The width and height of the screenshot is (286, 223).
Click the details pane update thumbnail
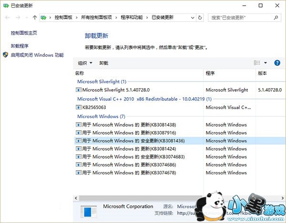coord(89,212)
